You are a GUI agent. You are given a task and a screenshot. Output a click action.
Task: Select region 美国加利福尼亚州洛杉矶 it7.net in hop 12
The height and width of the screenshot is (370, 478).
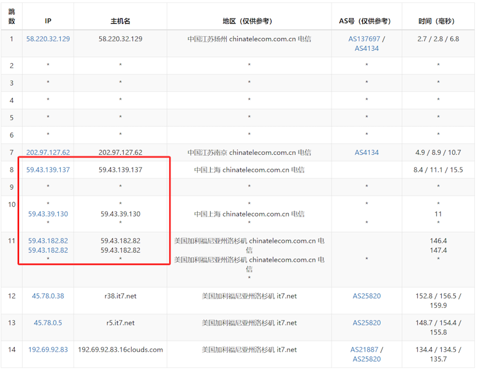pyautogui.click(x=249, y=296)
